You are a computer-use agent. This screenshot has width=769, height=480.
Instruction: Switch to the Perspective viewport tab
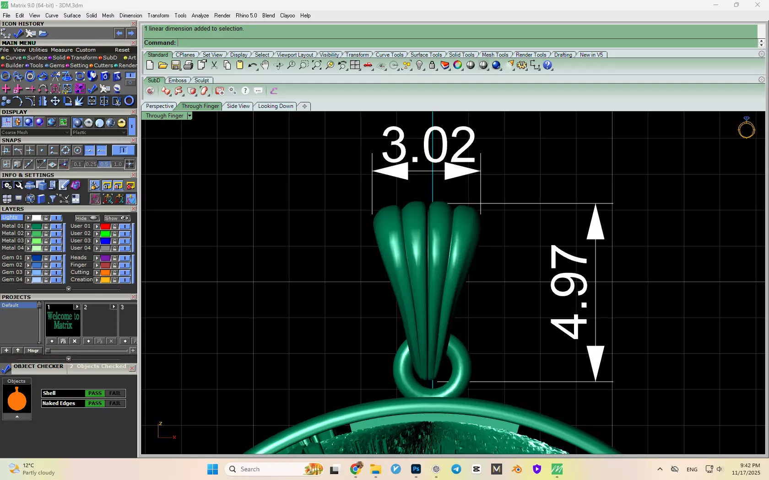tap(160, 106)
